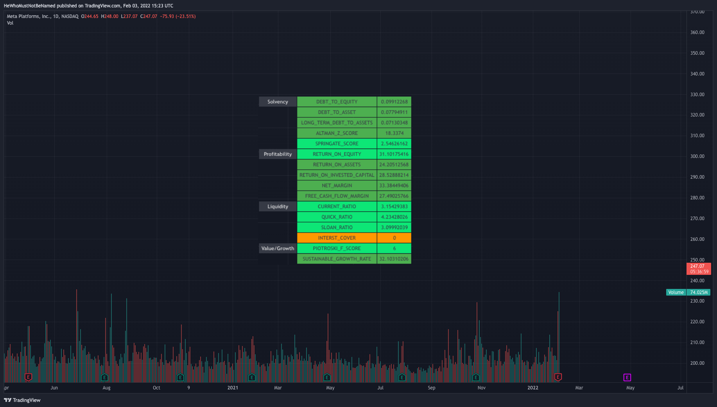This screenshot has height=407, width=717.
Task: Click the CURRENT_RATIO table cell
Action: point(337,206)
